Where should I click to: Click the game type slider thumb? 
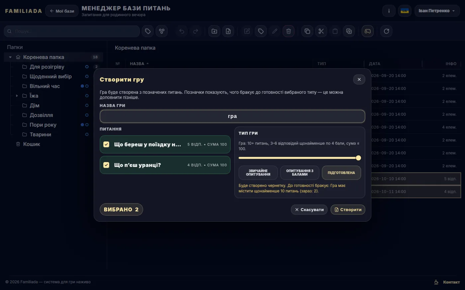click(x=358, y=158)
